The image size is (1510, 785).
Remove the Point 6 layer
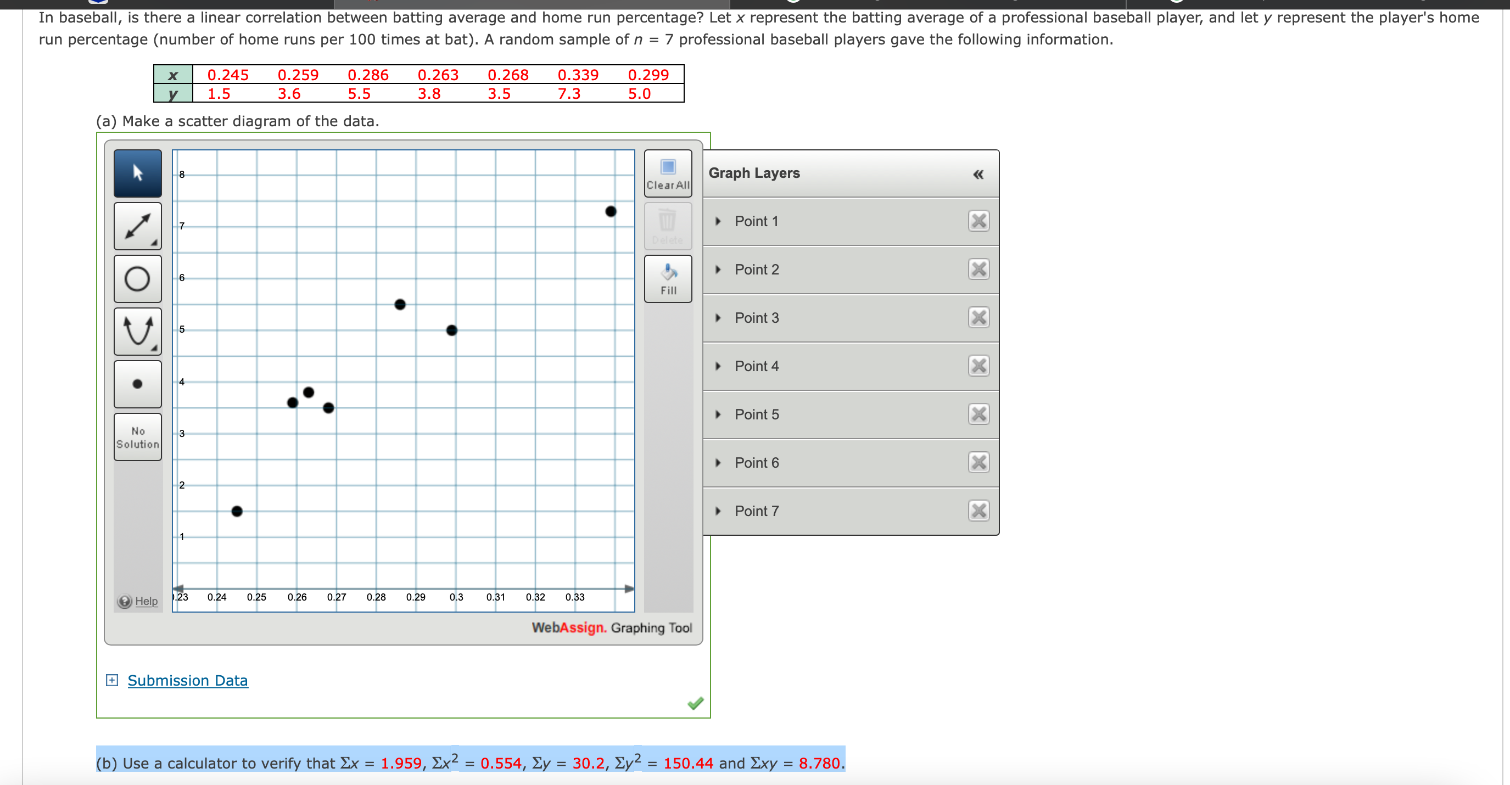[978, 463]
